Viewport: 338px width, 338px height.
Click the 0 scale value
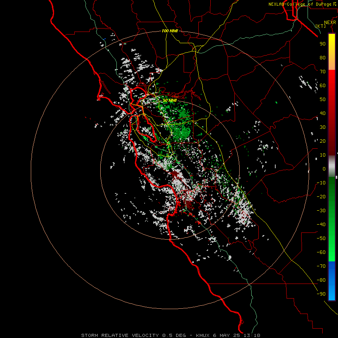tap(324, 169)
